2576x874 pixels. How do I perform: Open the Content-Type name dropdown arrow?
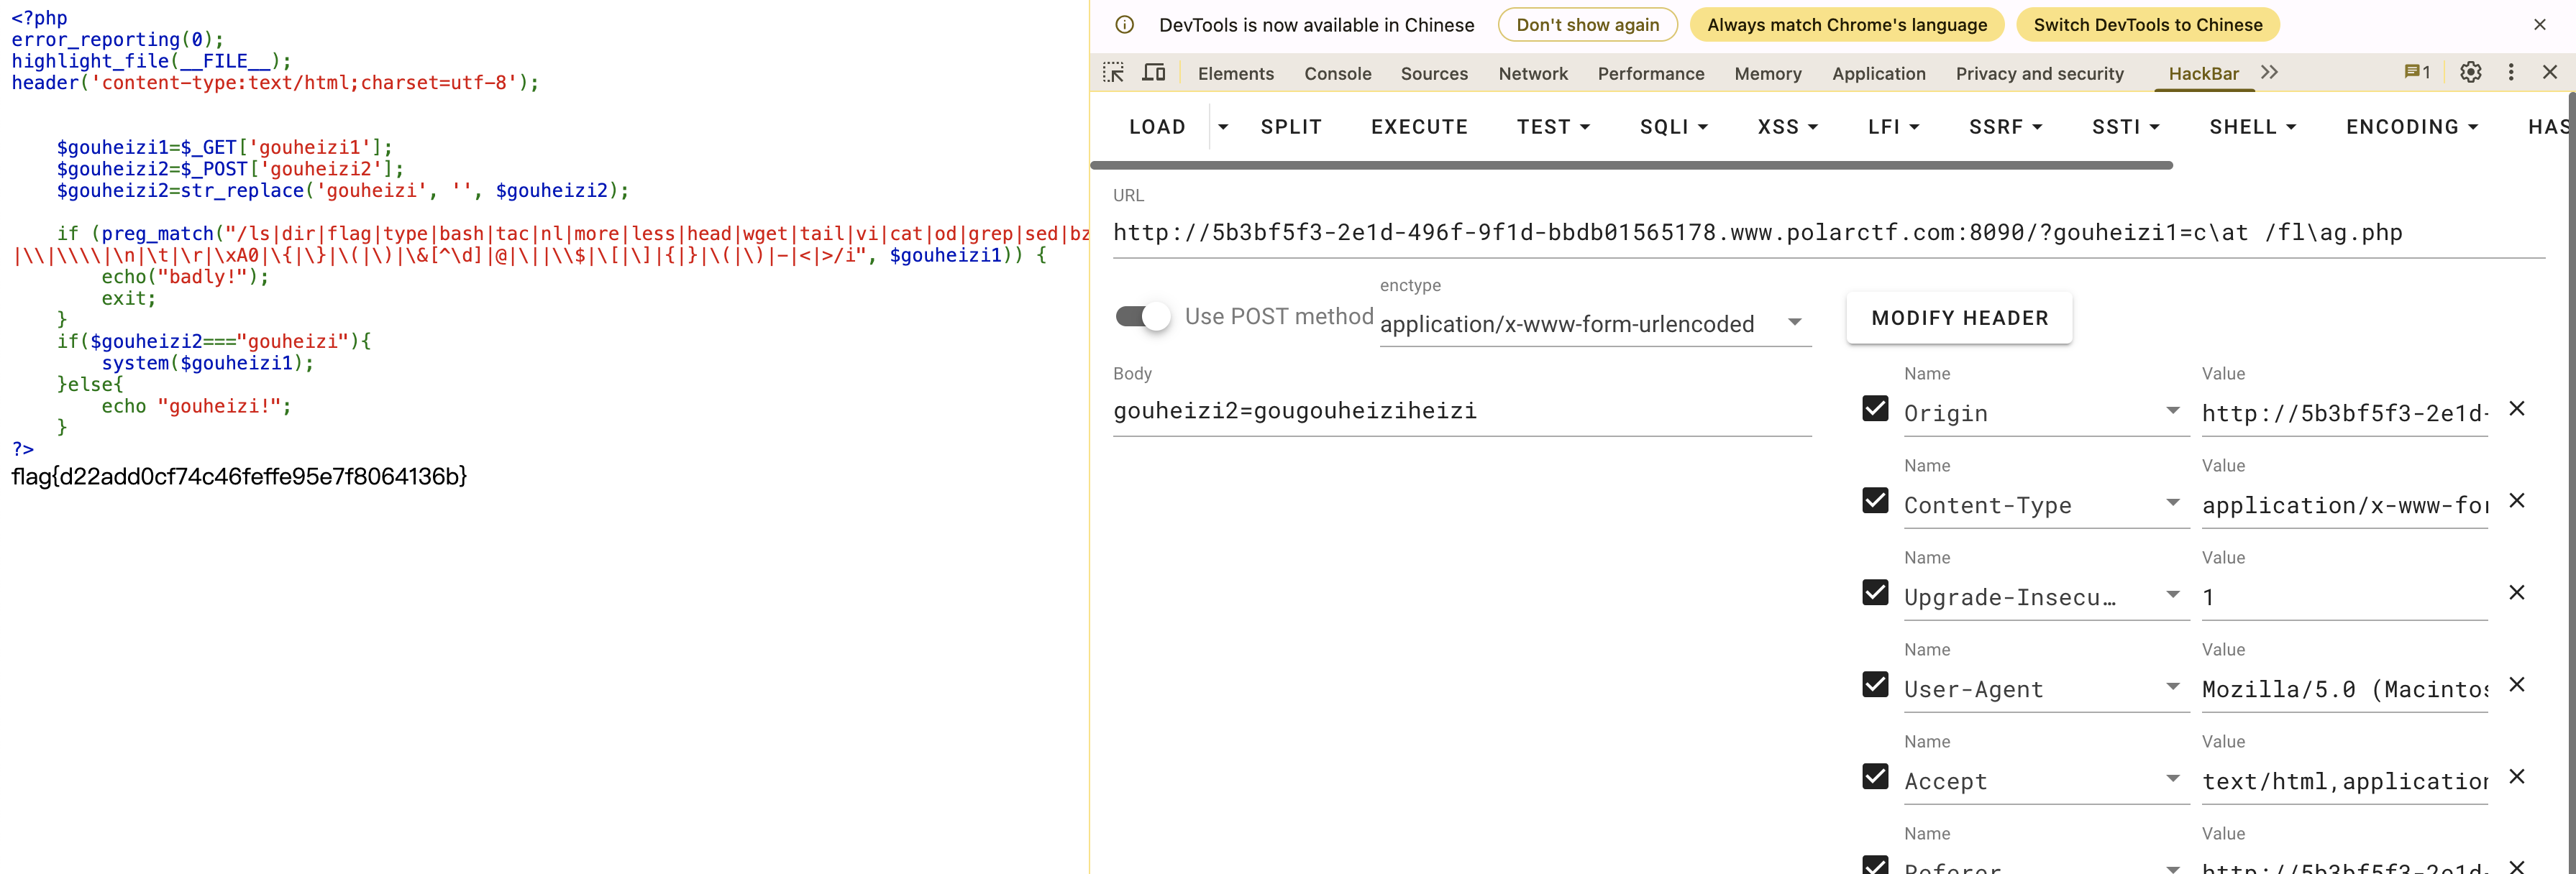coord(2172,503)
